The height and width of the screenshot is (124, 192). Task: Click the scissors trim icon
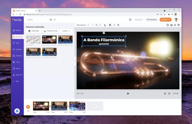178,93
